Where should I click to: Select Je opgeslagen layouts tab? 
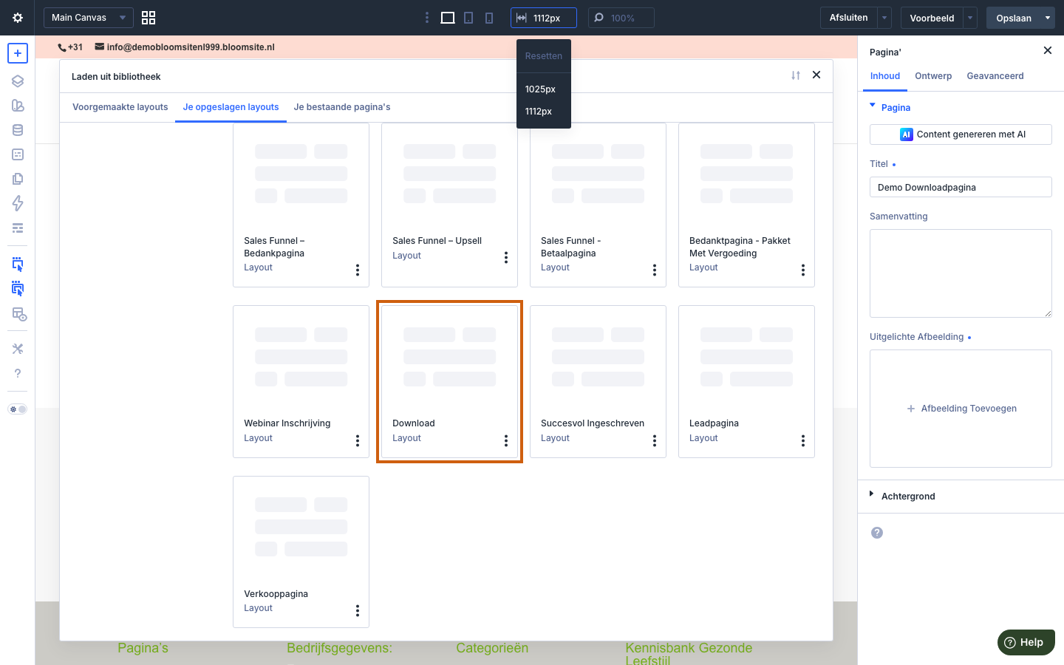point(231,107)
